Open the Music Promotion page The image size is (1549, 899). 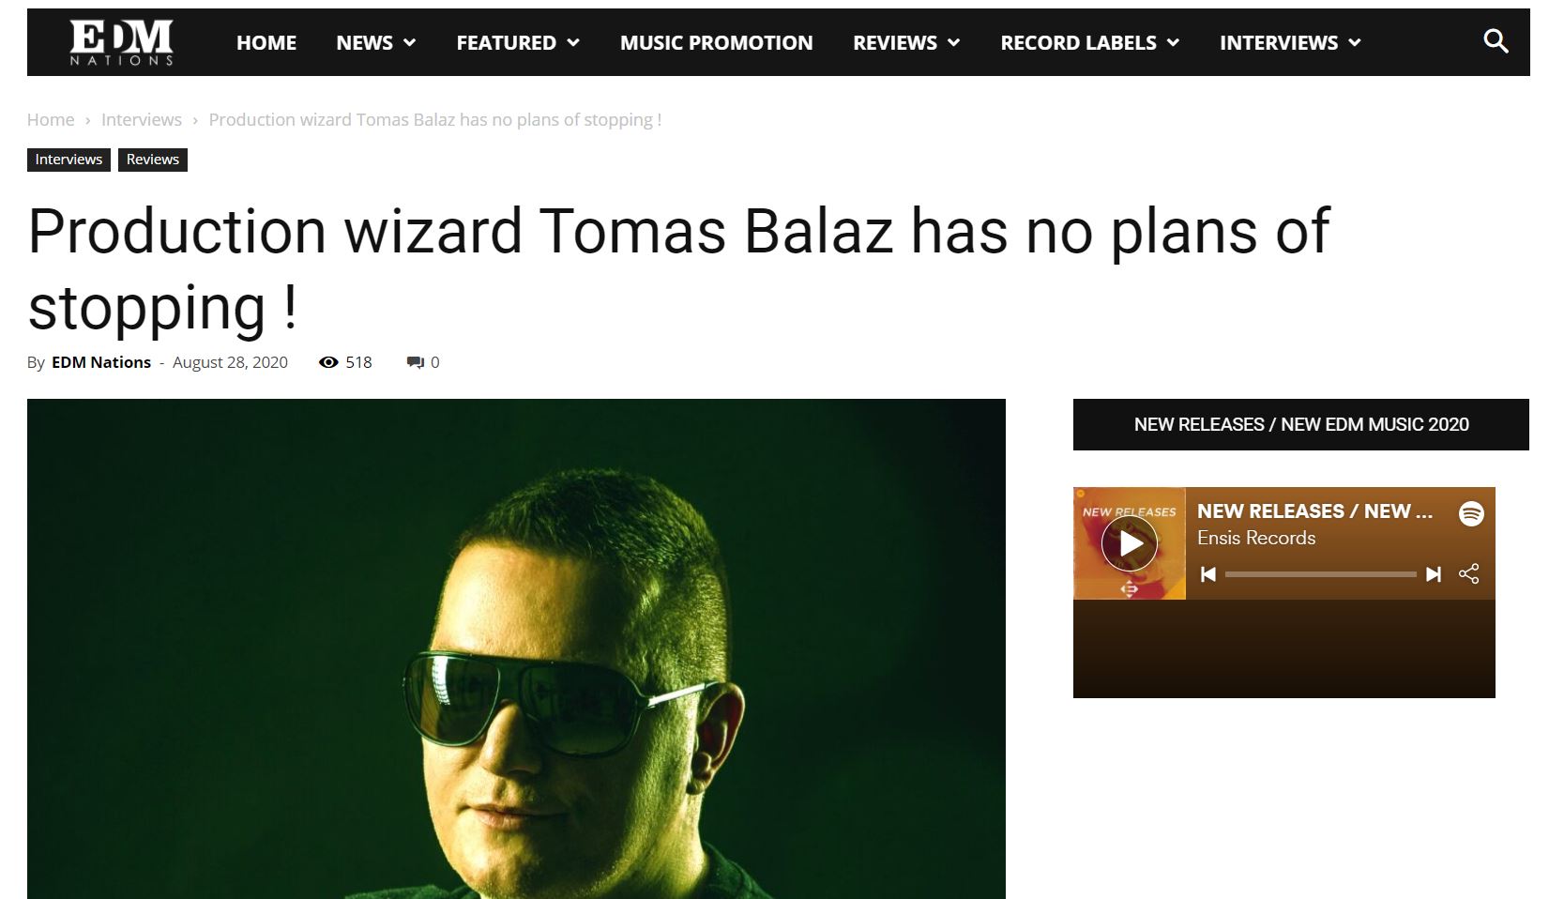(717, 42)
